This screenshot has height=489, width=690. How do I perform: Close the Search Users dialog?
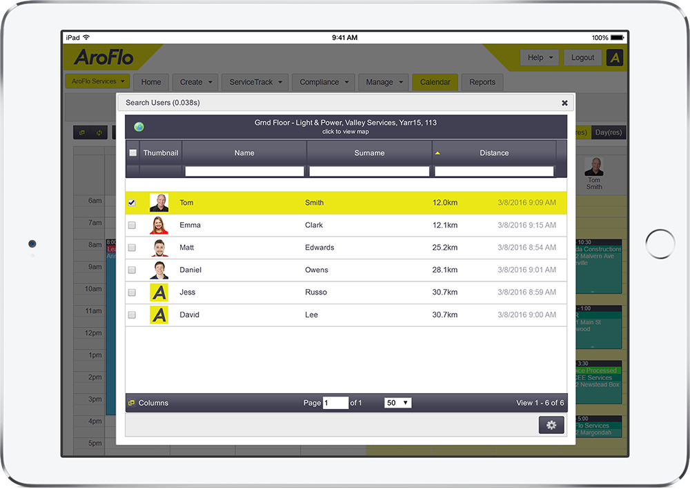(564, 103)
